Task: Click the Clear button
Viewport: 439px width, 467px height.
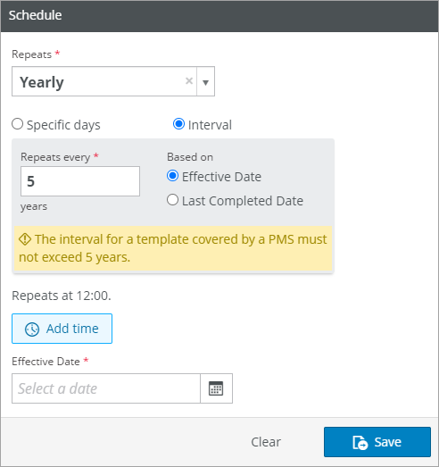Action: tap(266, 442)
